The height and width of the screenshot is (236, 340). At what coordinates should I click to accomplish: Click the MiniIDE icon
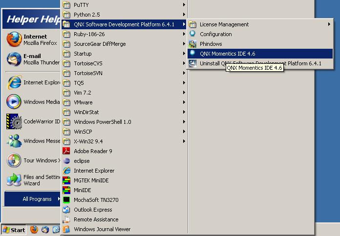66,190
